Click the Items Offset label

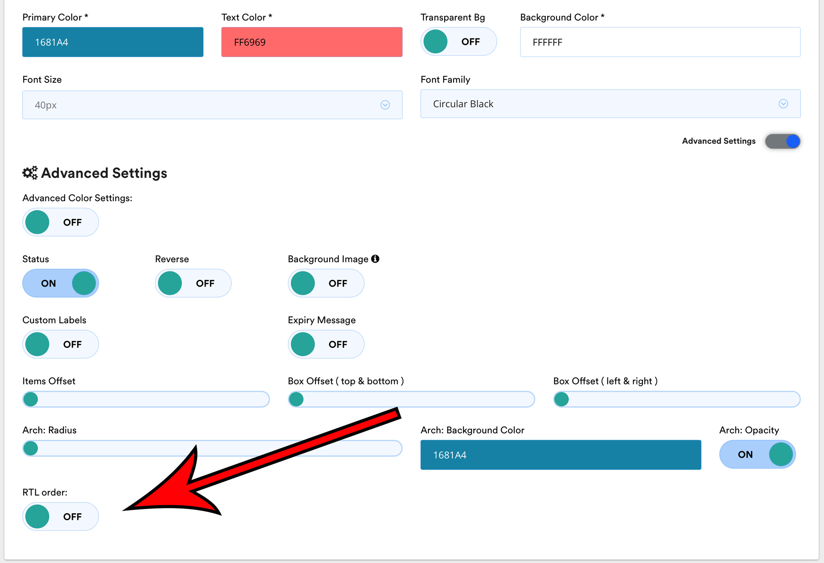(x=49, y=381)
